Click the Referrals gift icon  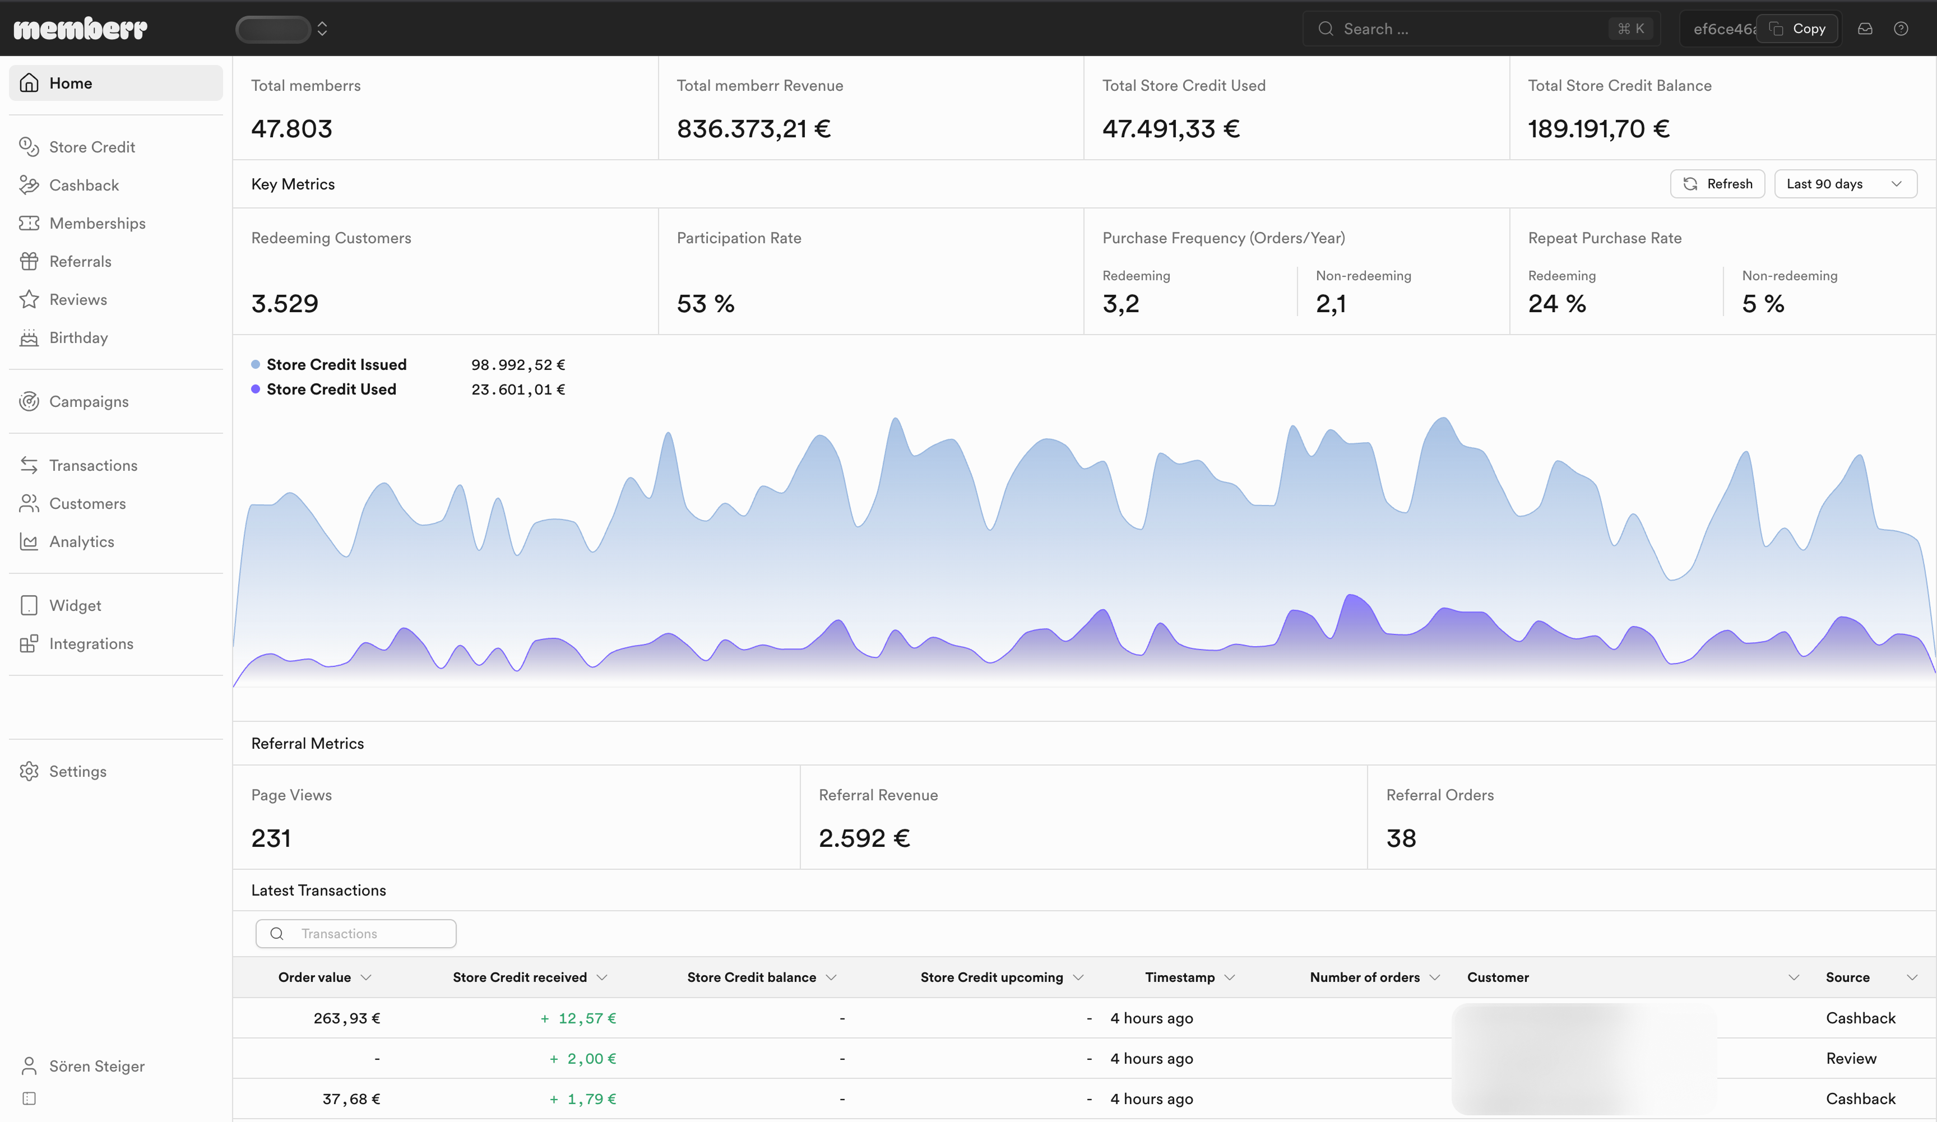29,261
